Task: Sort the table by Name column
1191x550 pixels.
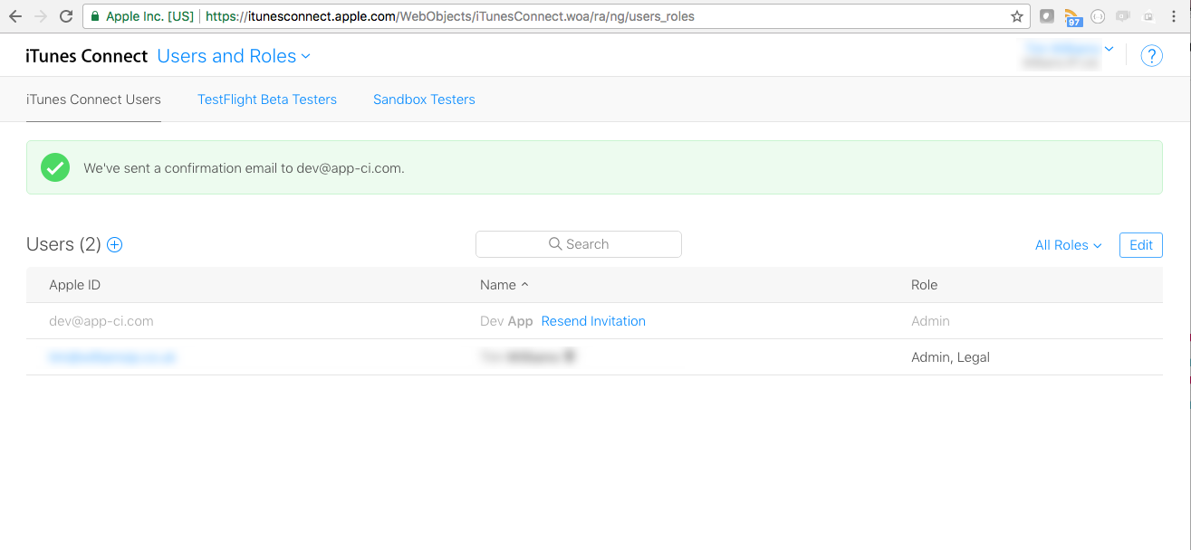Action: 504,285
